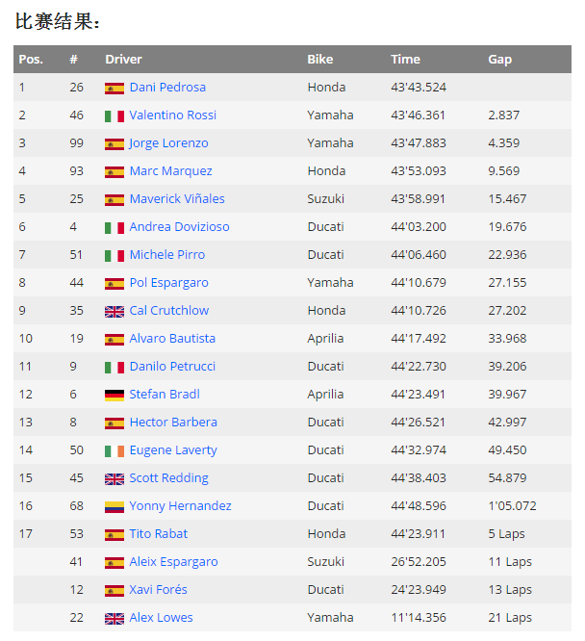Click the Tito Rabat link
The image size is (585, 641).
[x=159, y=534]
